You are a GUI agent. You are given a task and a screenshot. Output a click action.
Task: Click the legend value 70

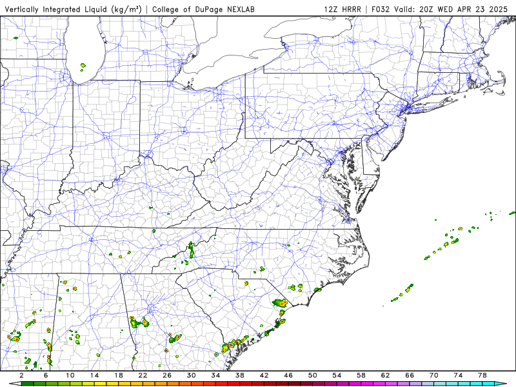tap(433, 375)
